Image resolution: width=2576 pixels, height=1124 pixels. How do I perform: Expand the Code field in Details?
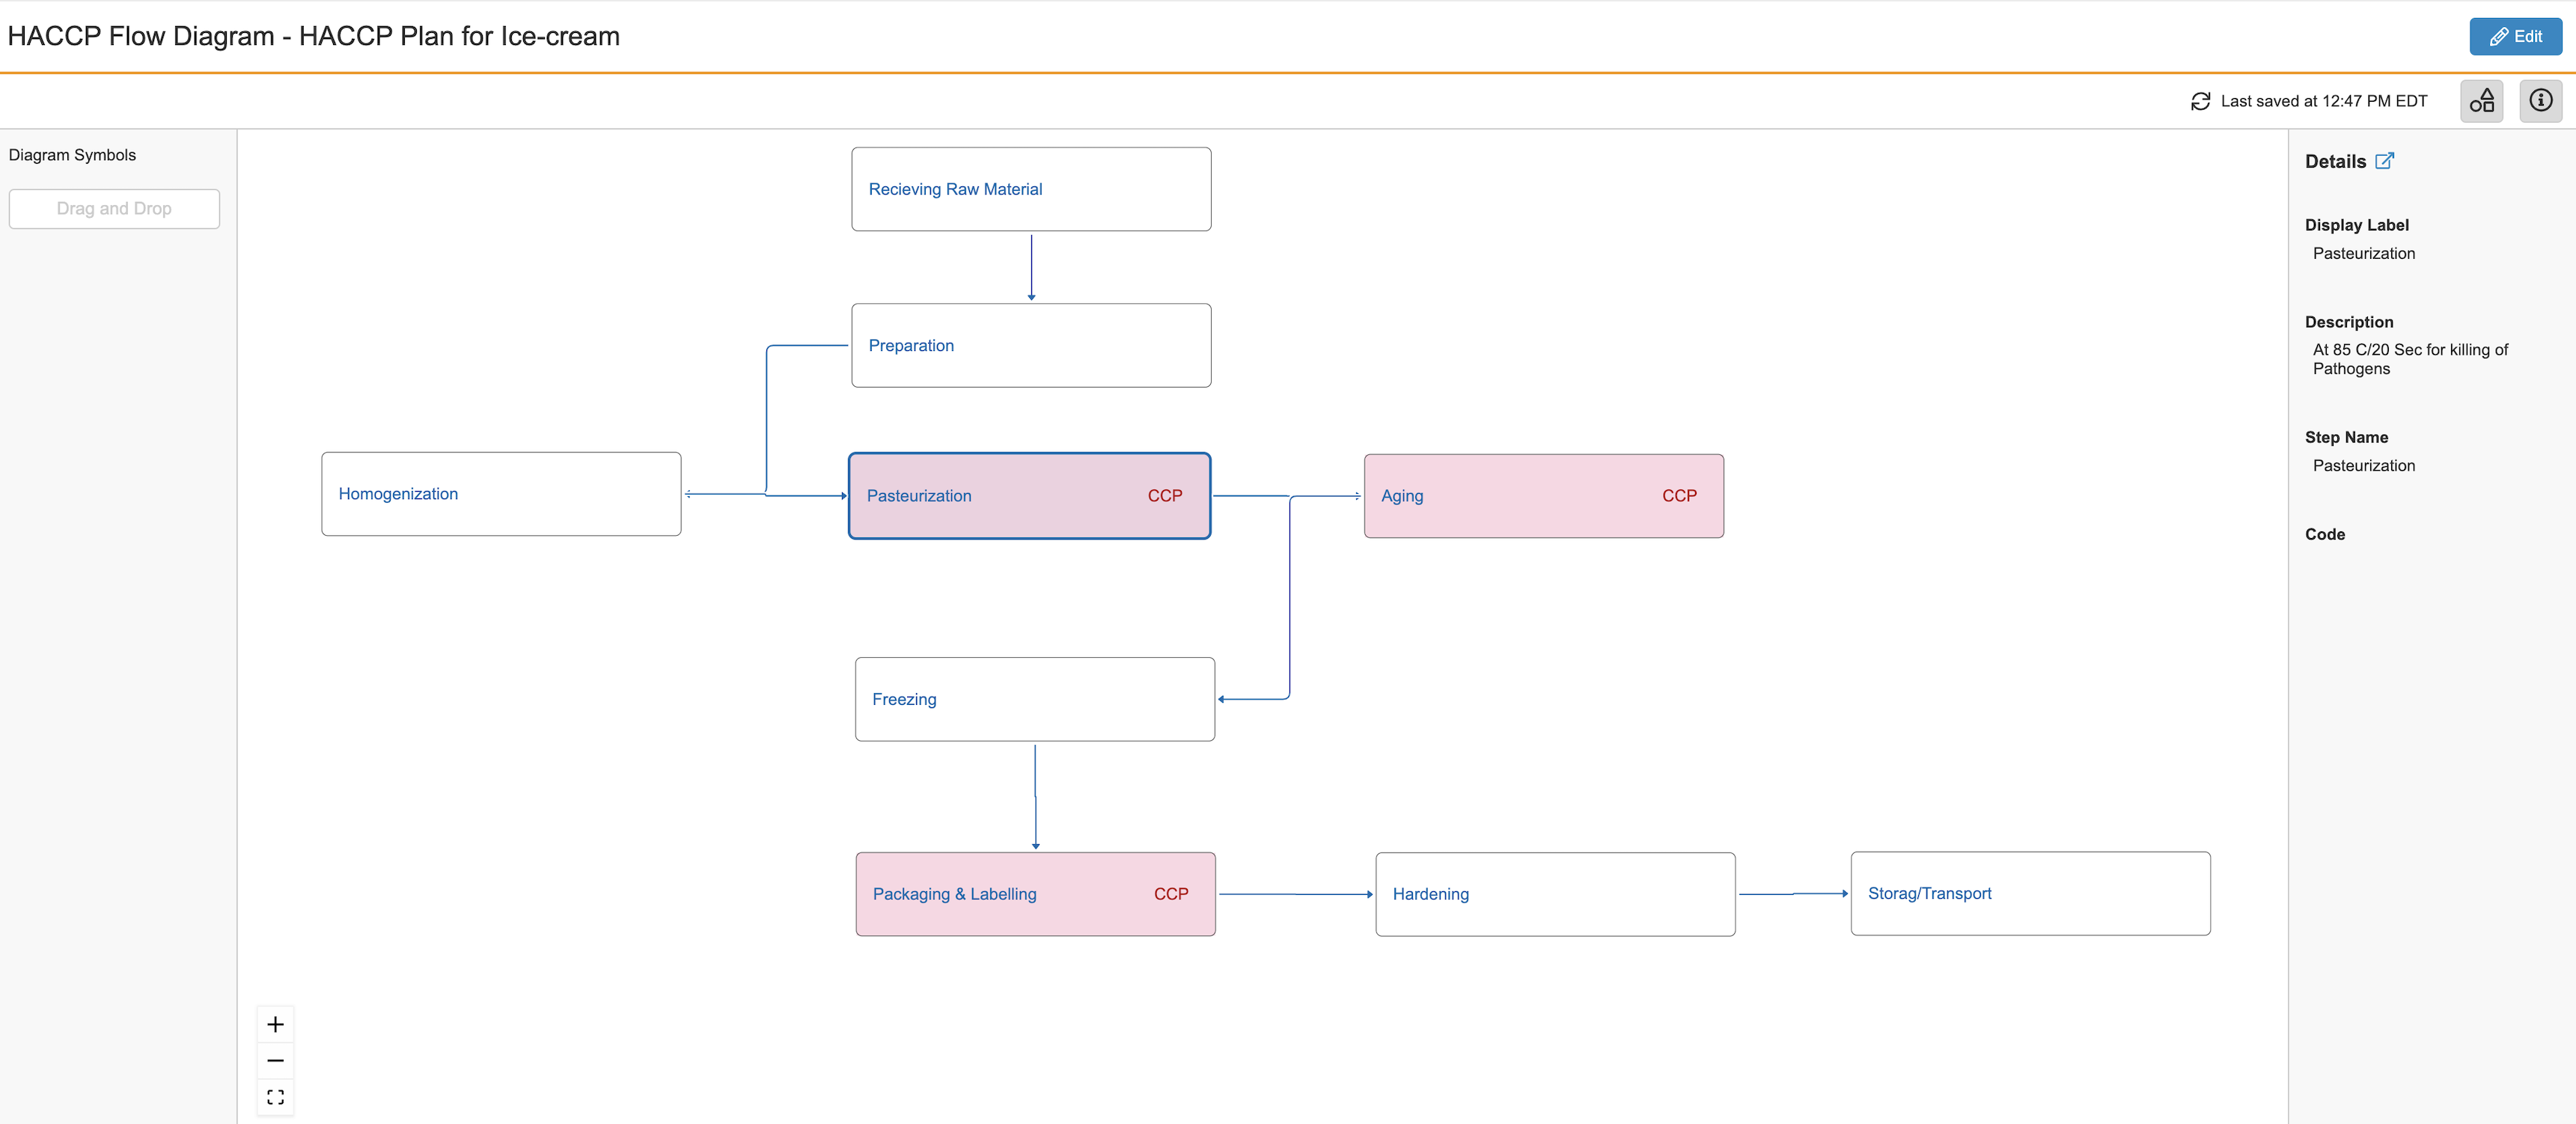click(x=2326, y=534)
